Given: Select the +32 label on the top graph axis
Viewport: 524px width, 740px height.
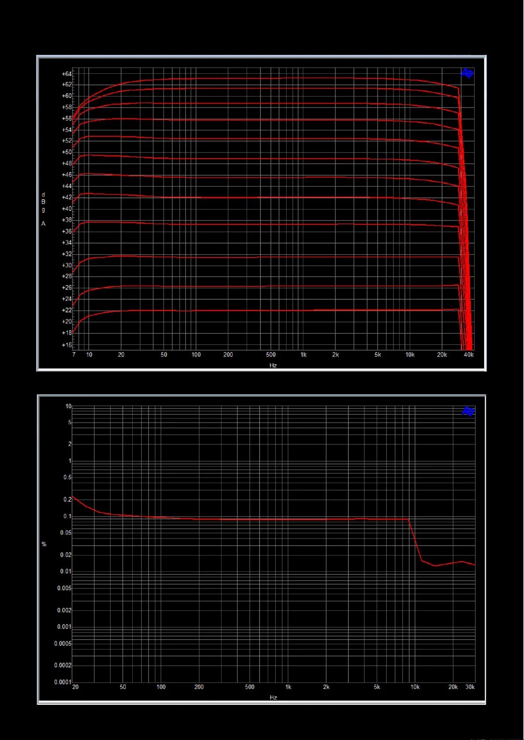Looking at the screenshot, I should pos(66,254).
